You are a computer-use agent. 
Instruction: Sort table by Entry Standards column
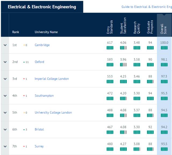[110, 27]
